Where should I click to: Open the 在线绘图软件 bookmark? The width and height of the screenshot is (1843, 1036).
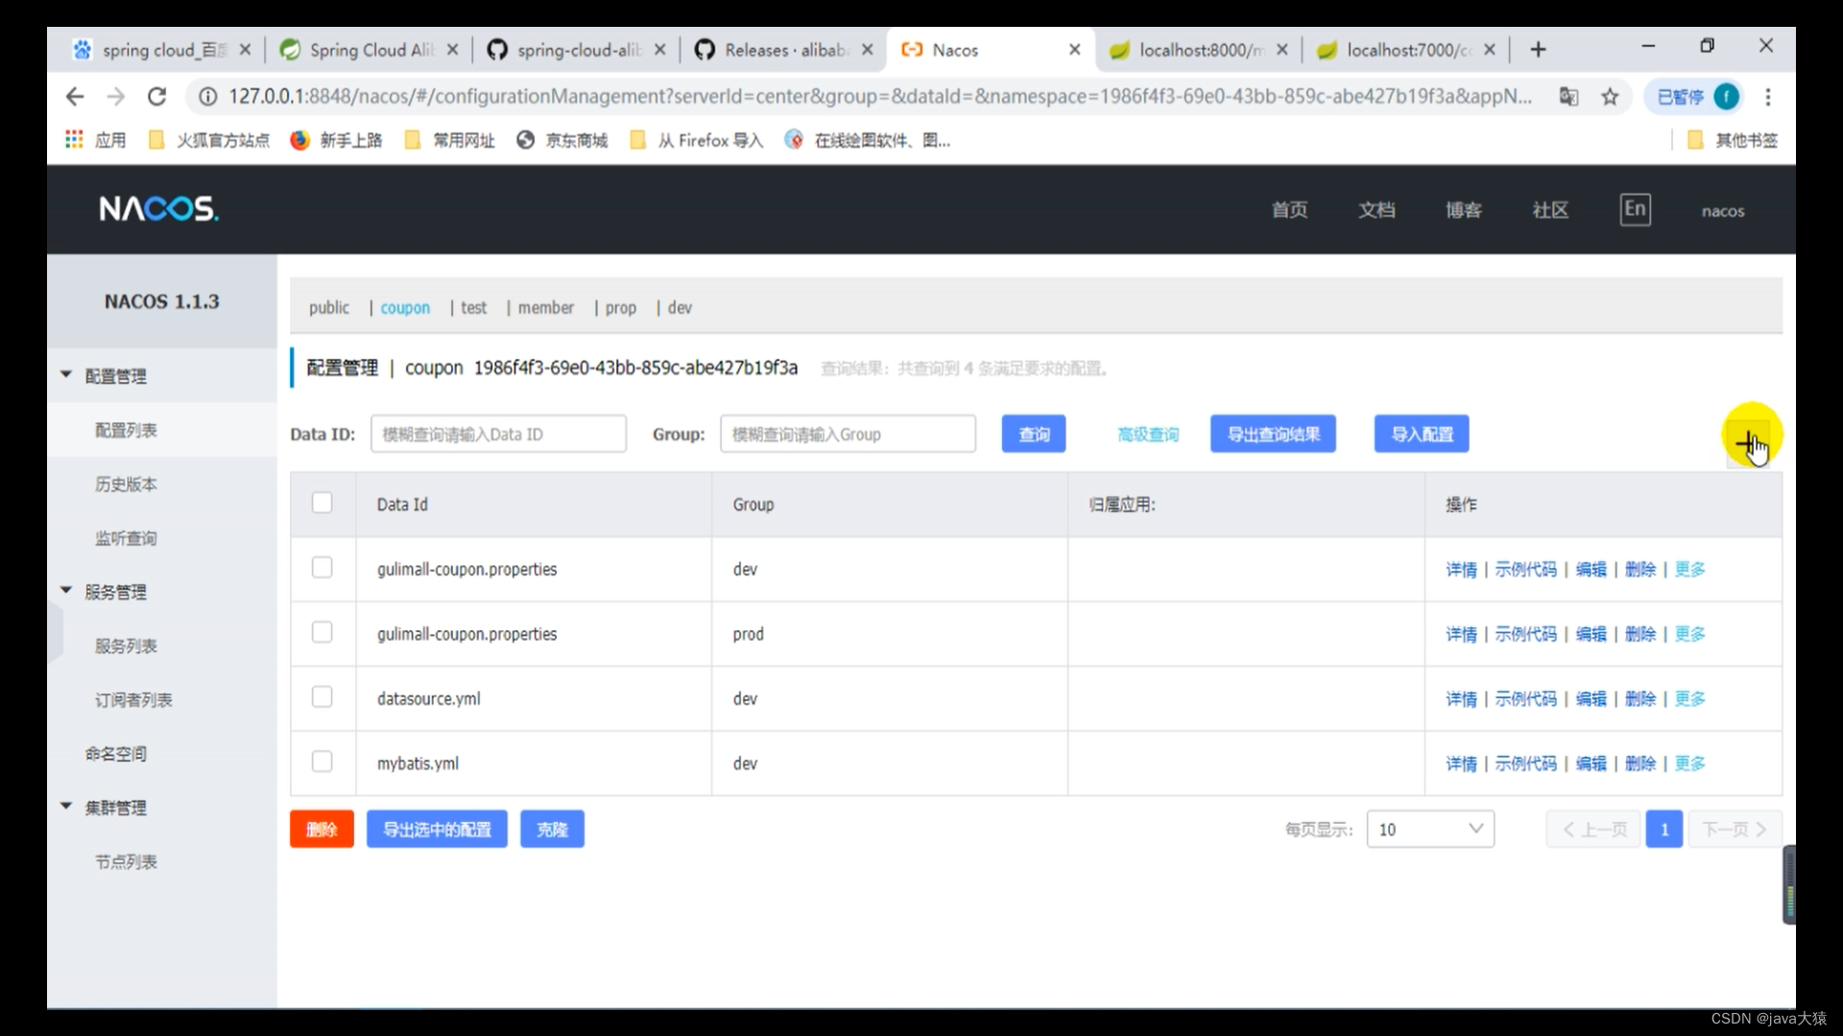868,140
